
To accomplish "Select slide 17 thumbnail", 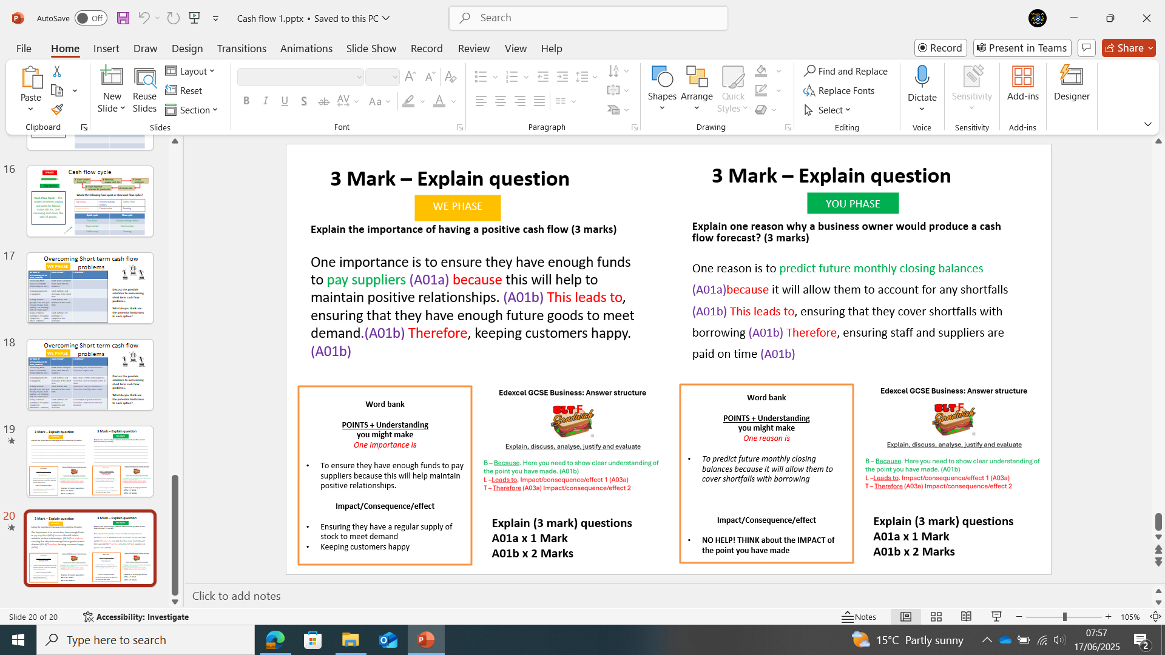I will [x=90, y=288].
